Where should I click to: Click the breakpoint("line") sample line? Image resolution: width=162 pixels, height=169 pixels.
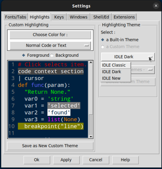point(51,126)
